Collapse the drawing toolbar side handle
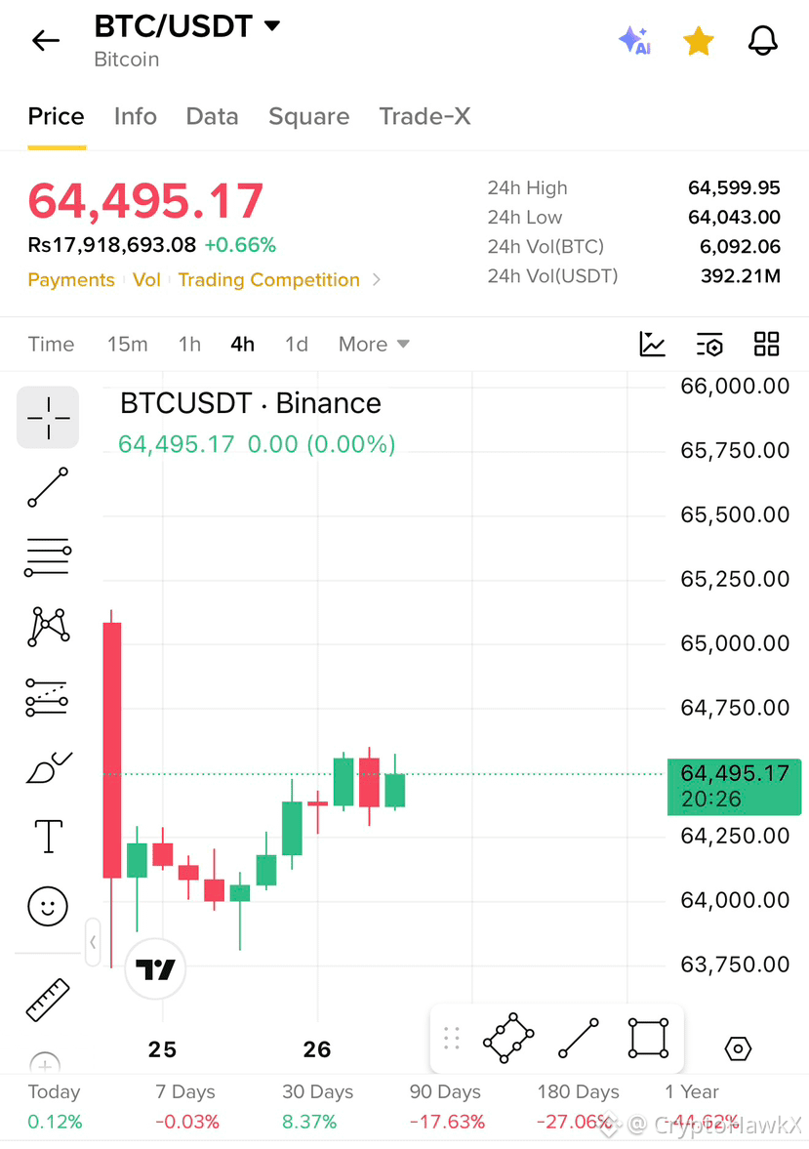The height and width of the screenshot is (1149, 809). tap(93, 942)
